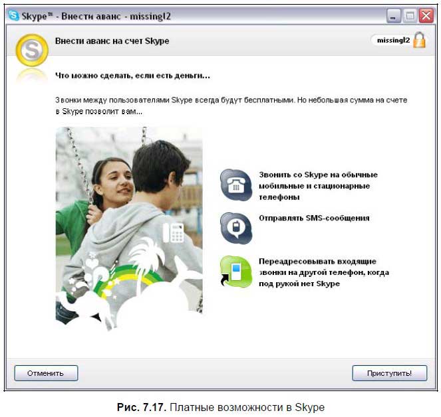Click the green call forwarding icon

[236, 272]
